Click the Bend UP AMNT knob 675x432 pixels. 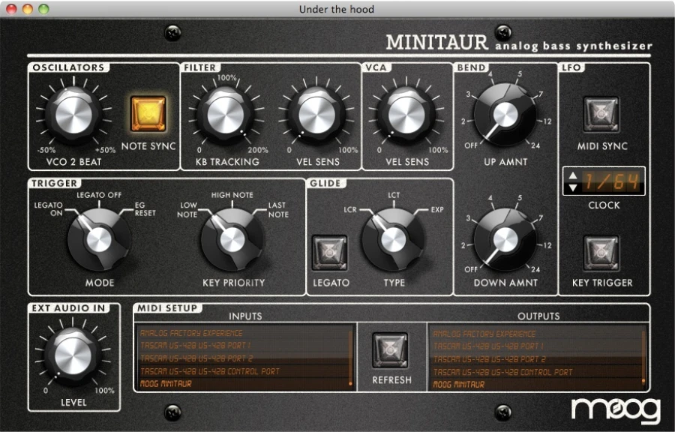[505, 115]
